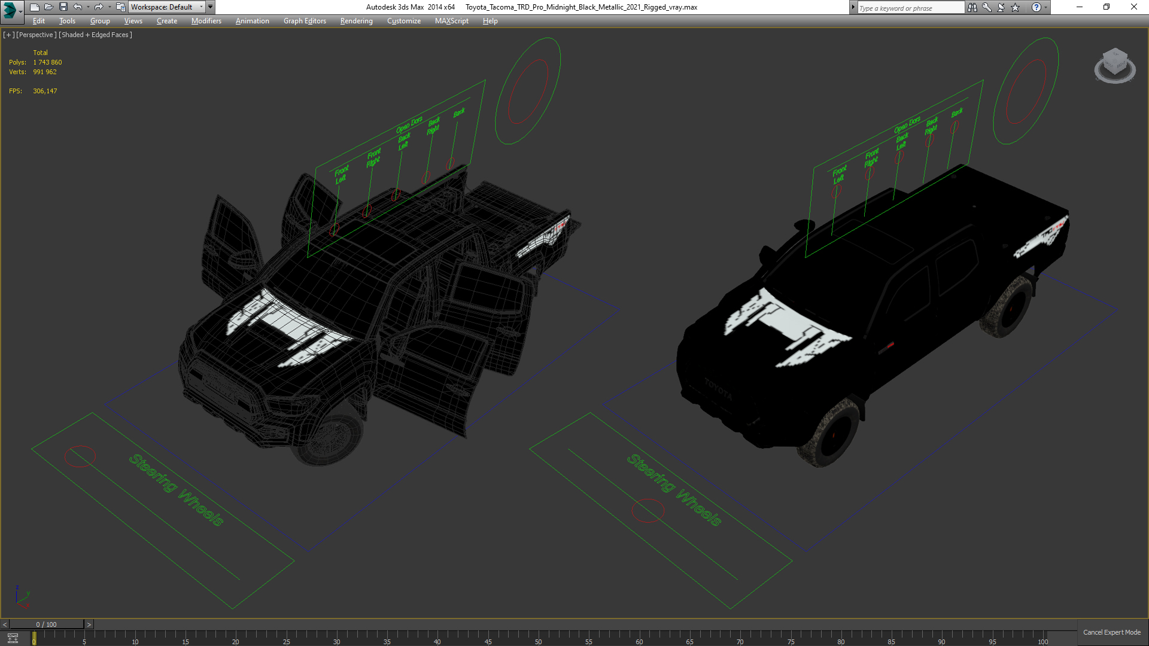Screen dimensions: 1149x646
Task: Open the 3ds Max application menu logo
Action: 11,9
